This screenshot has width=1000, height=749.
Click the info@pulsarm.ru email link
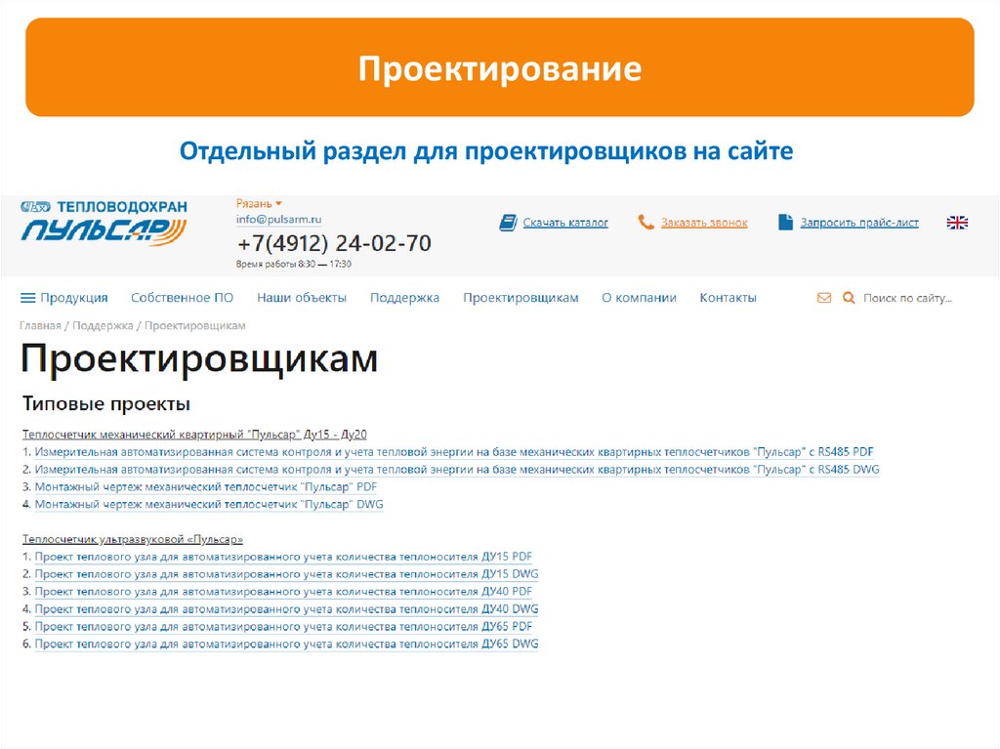tap(278, 219)
